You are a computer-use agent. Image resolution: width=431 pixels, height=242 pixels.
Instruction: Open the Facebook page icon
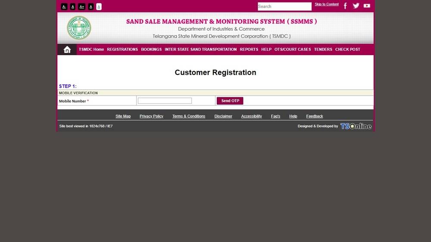(345, 6)
